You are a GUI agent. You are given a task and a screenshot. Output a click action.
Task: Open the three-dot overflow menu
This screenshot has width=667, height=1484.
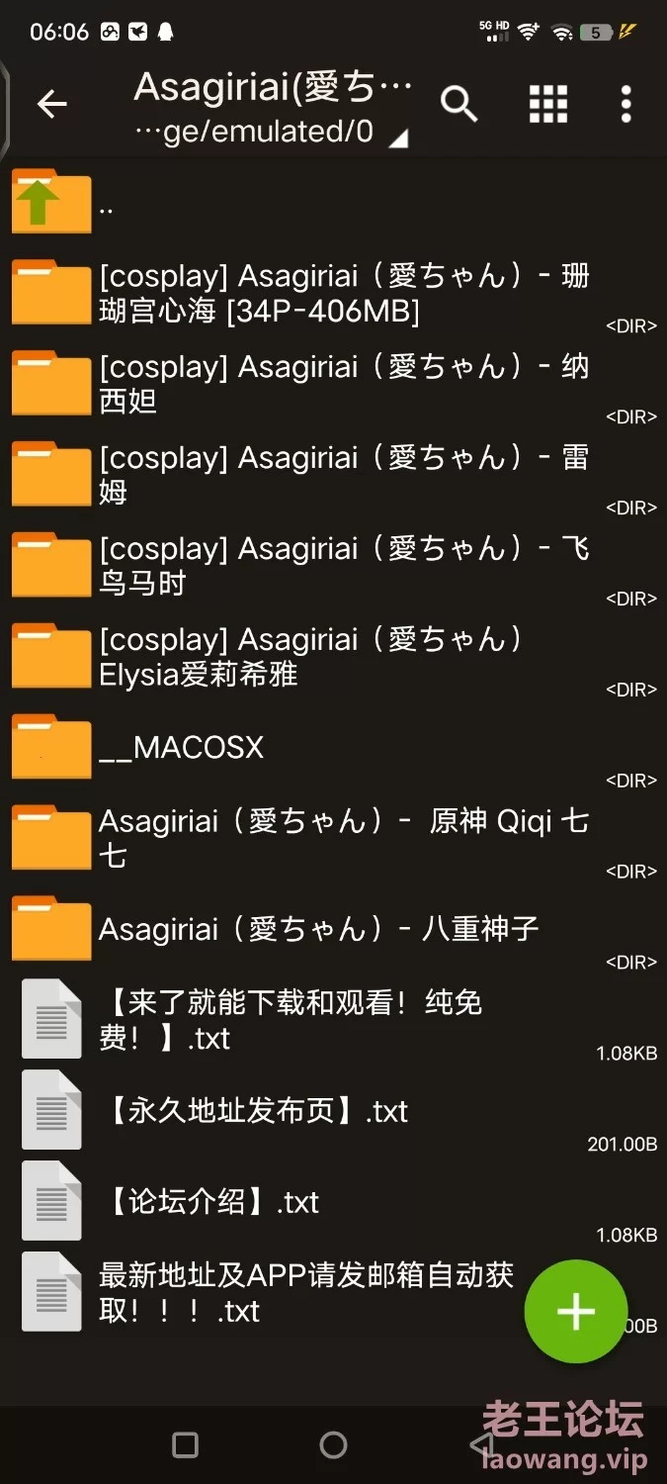[x=625, y=103]
